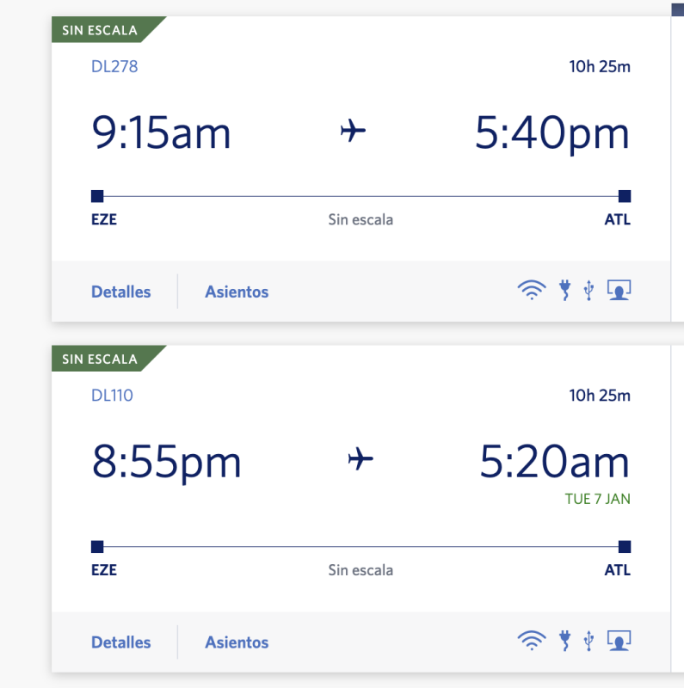Click the Wi-Fi icon on flight DL110
The image size is (684, 688).
coord(532,641)
